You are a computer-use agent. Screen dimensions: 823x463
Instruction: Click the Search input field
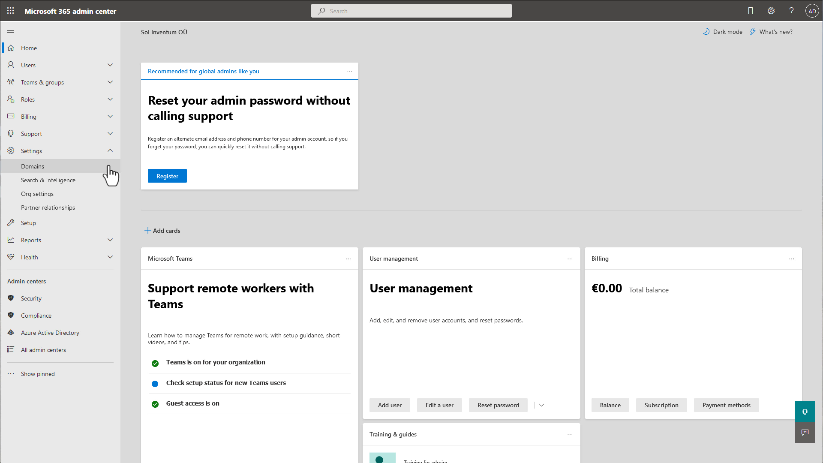pos(411,11)
